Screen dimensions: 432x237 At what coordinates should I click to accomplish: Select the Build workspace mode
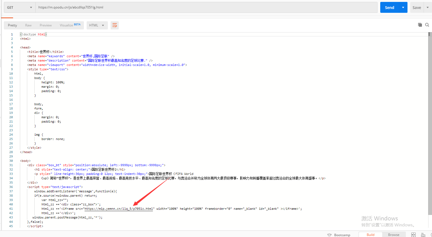[370, 235]
